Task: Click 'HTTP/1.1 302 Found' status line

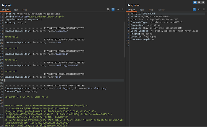Action: click(x=143, y=14)
